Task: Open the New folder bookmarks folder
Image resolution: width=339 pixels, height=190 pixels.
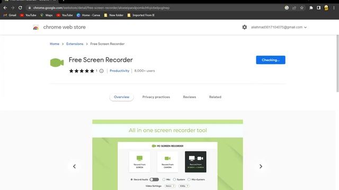Action: [114, 15]
